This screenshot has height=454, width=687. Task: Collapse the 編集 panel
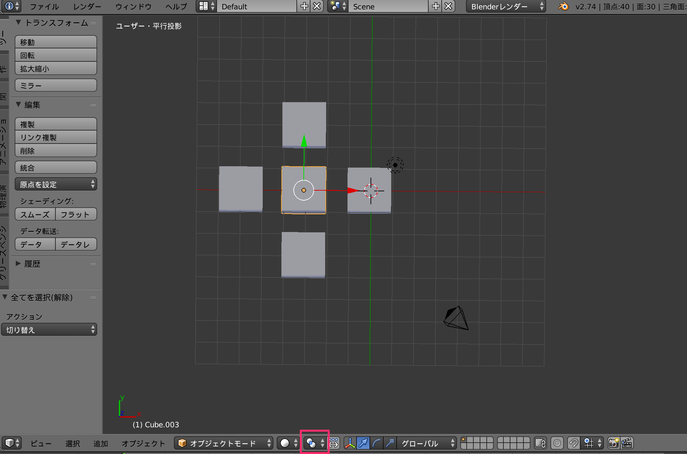click(19, 104)
